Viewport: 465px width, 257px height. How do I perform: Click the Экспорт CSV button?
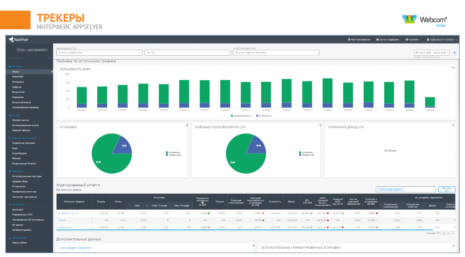click(x=446, y=189)
